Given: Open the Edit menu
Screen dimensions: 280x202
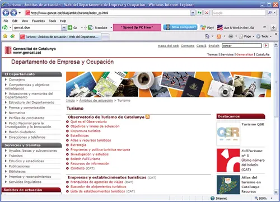Looking at the screenshot, I should (15, 21).
